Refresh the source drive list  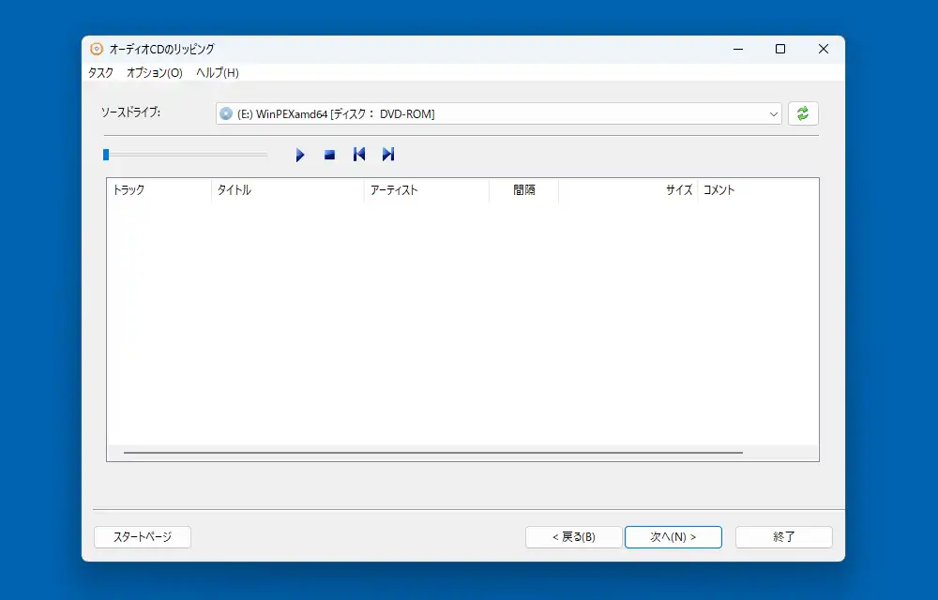point(803,113)
